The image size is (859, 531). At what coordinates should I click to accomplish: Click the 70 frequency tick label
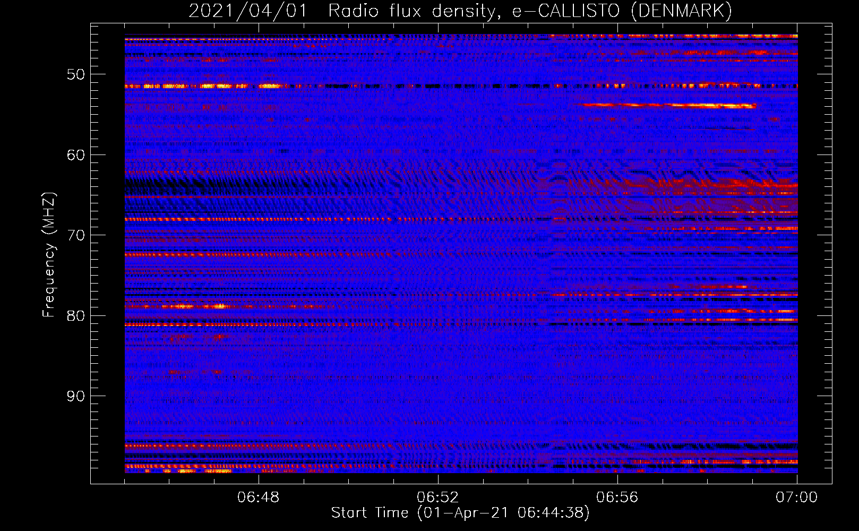(76, 235)
